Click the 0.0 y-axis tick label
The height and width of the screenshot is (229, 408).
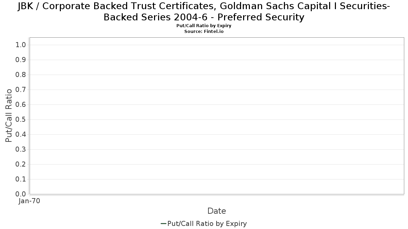coord(21,194)
